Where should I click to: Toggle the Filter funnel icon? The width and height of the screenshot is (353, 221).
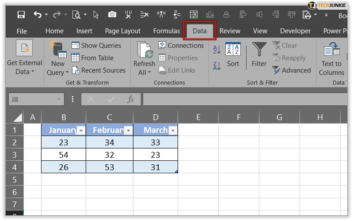259,54
